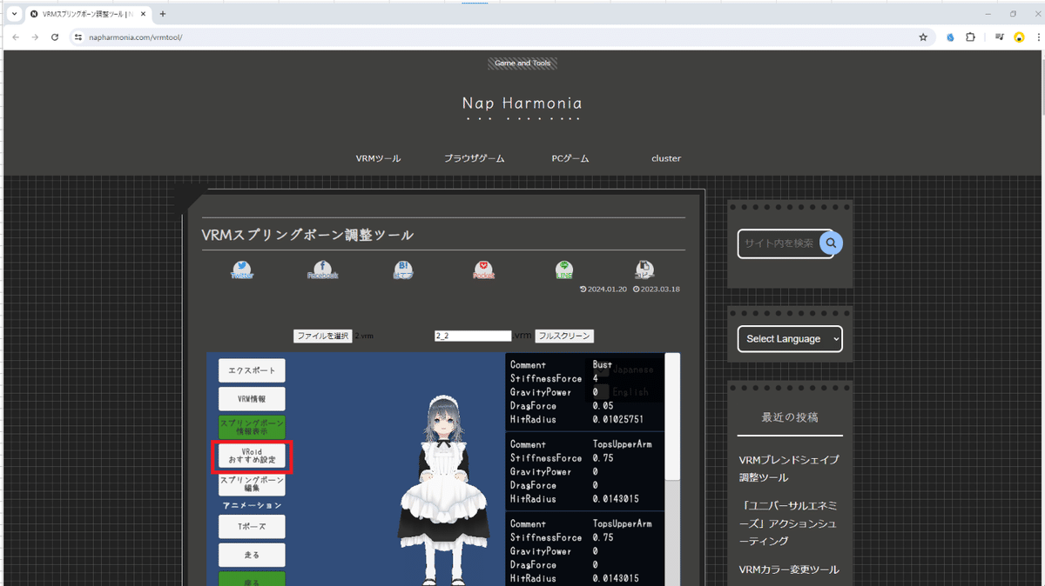Go forward to the next page
Image resolution: width=1045 pixels, height=586 pixels.
coord(35,37)
